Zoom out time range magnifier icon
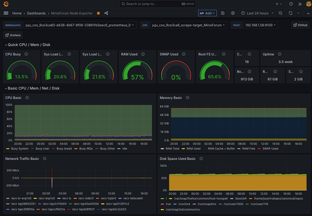The width and height of the screenshot is (312, 216). (x=280, y=13)
